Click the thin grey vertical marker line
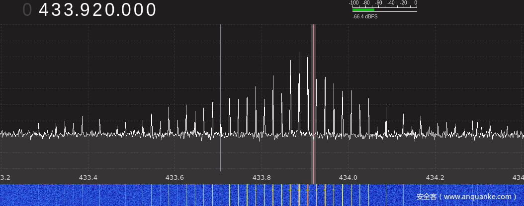The width and height of the screenshot is (524, 206). [x=220, y=99]
